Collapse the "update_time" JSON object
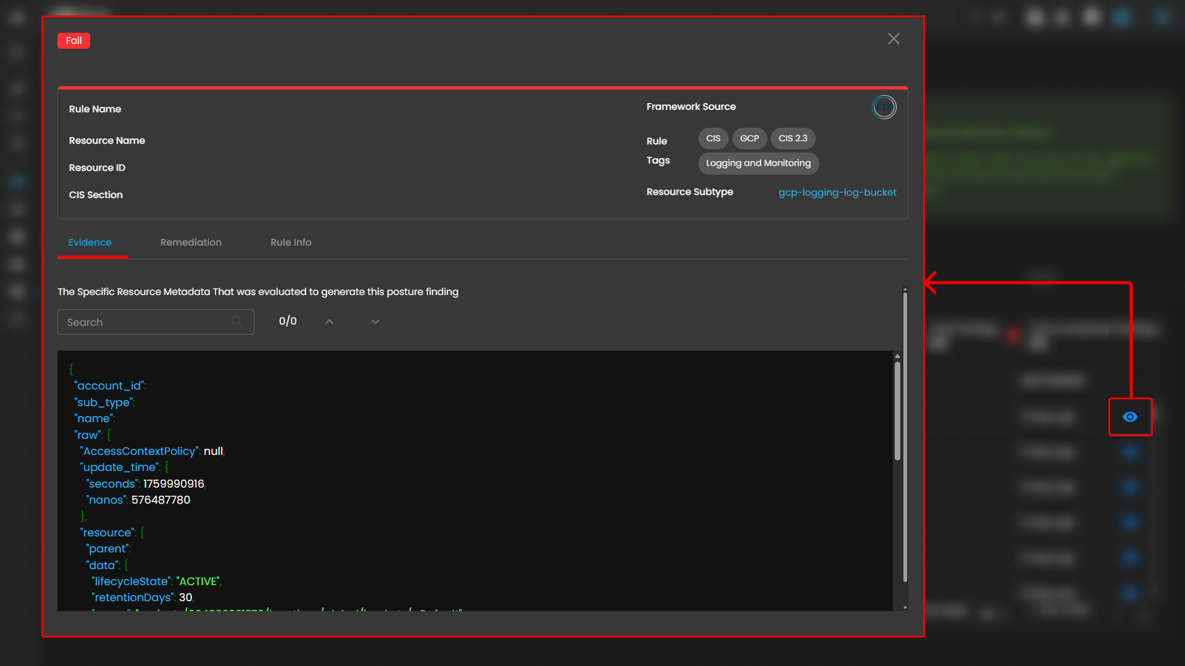This screenshot has height=666, width=1185. pos(167,467)
